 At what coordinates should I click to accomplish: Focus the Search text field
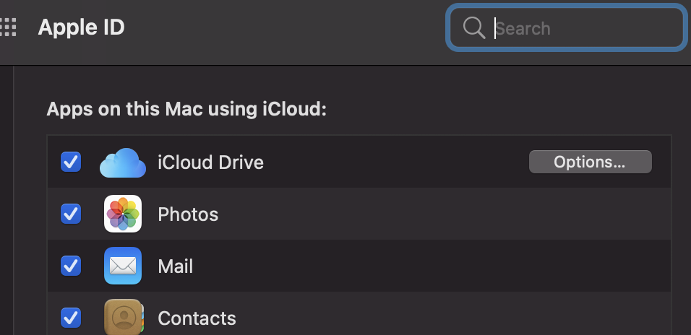(578, 28)
